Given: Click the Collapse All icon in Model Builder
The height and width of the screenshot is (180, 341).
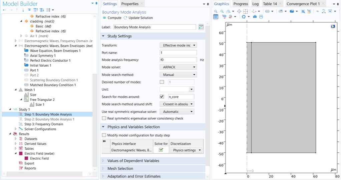Looking at the screenshot, I should tap(36, 10).
